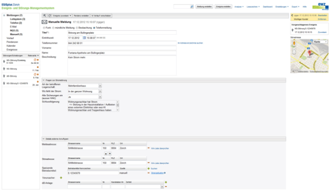Click the refresh icon in message toolbar
Screen dimensions: 332x191
point(50,16)
